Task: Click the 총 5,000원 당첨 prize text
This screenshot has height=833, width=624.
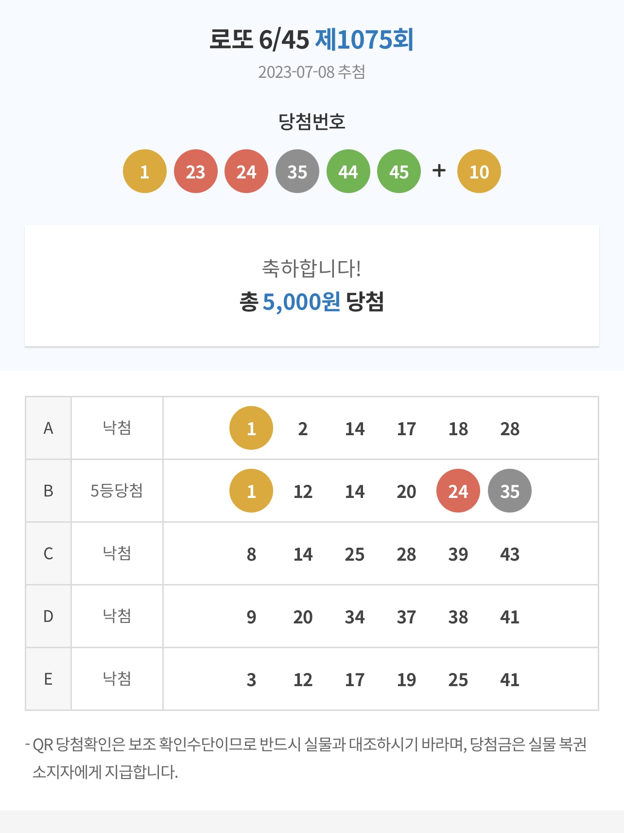Action: (x=312, y=301)
